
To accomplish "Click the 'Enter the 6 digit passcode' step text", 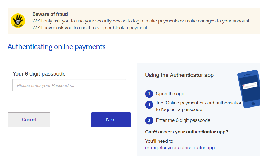I will [x=183, y=120].
